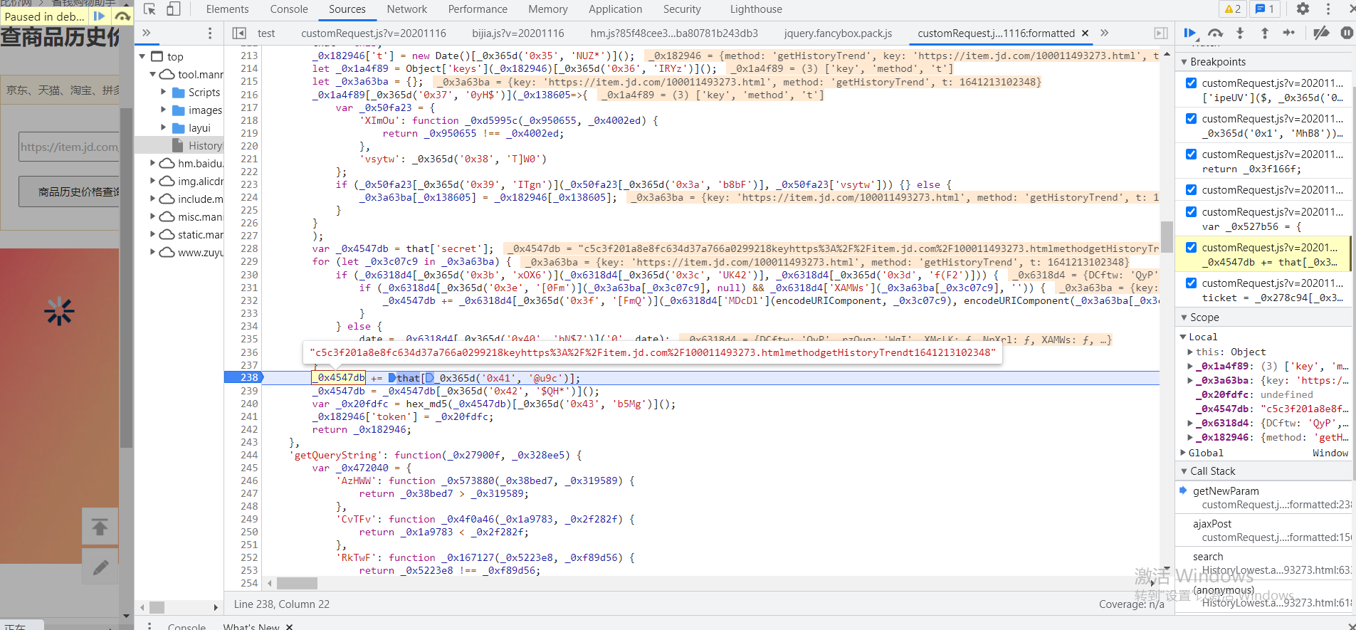
Task: Toggle pause on exceptions
Action: tap(1347, 33)
